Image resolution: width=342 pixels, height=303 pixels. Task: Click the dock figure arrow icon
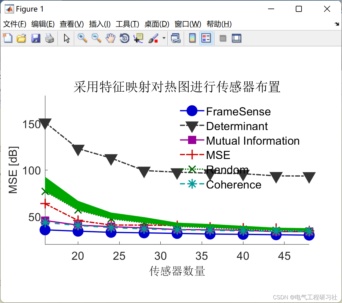pos(337,24)
